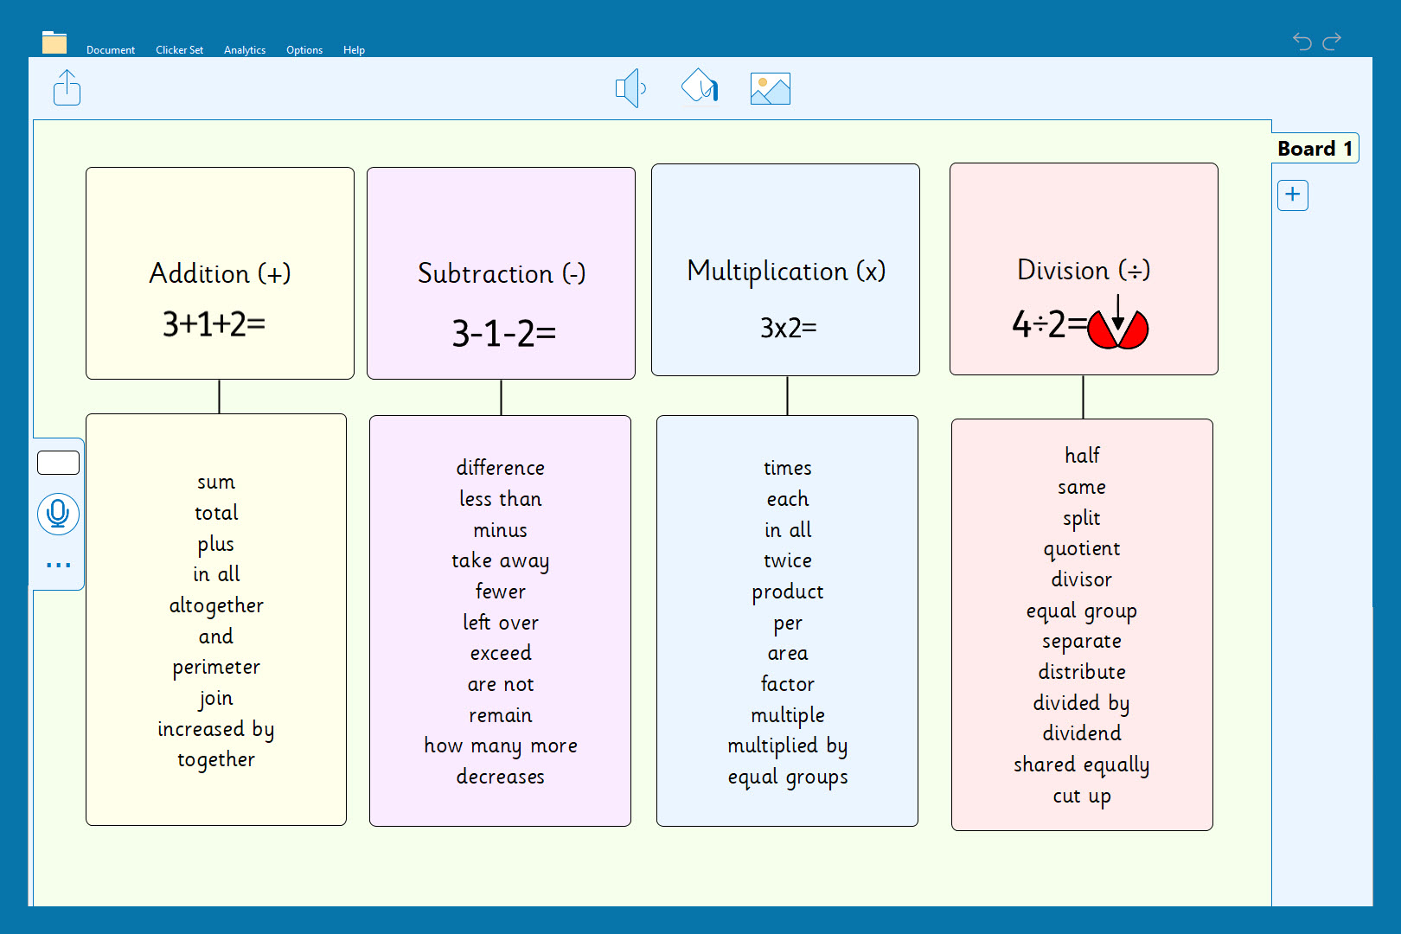Viewport: 1401px width, 934px height.
Task: Click the word 'exceed'
Action: (501, 653)
